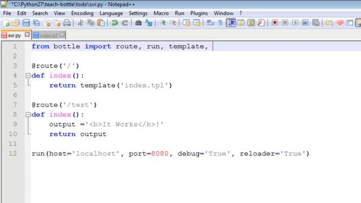Viewport: 361px width, 203px height.
Task: Open Find with the binoculars icon
Action: pos(138,23)
